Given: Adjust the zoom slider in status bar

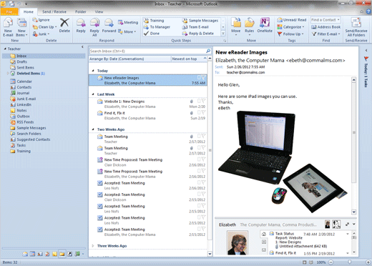Looking at the screenshot, I should [x=349, y=262].
